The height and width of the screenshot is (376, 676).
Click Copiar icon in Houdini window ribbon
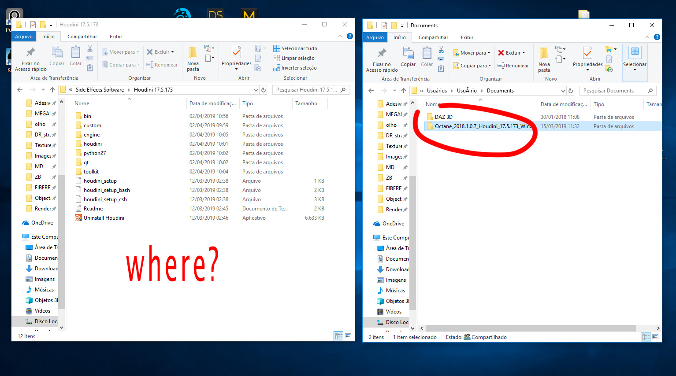pyautogui.click(x=57, y=56)
